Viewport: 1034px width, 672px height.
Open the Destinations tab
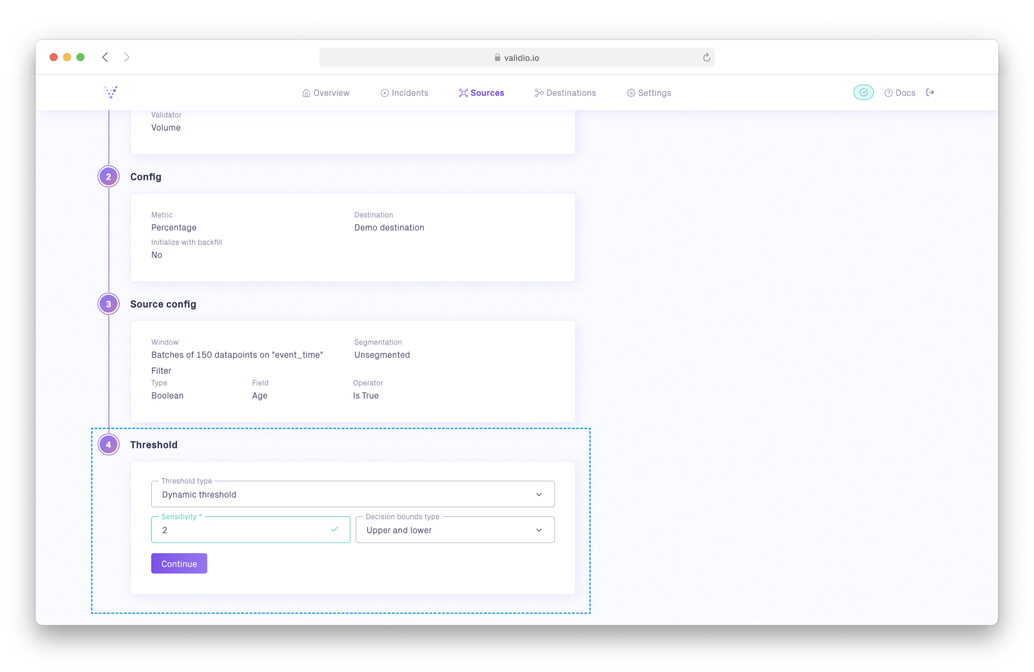click(565, 93)
